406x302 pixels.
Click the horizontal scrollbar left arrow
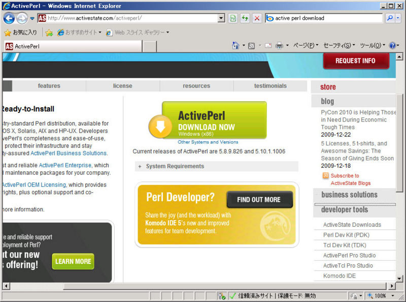click(x=6, y=286)
